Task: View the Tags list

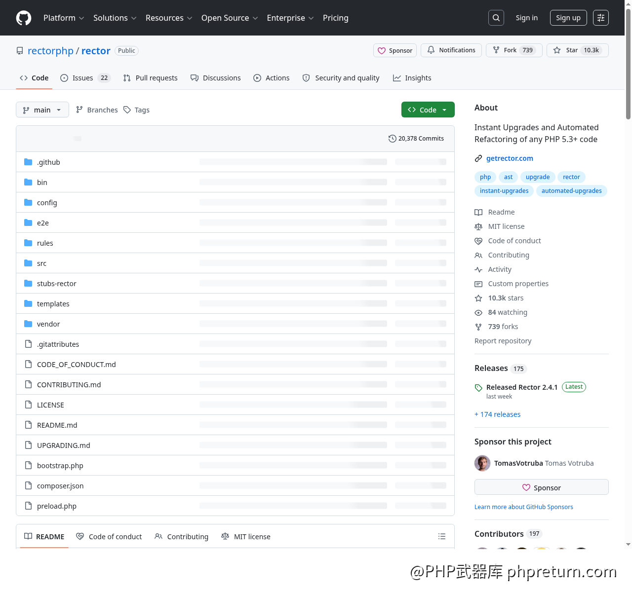Action: click(x=136, y=110)
